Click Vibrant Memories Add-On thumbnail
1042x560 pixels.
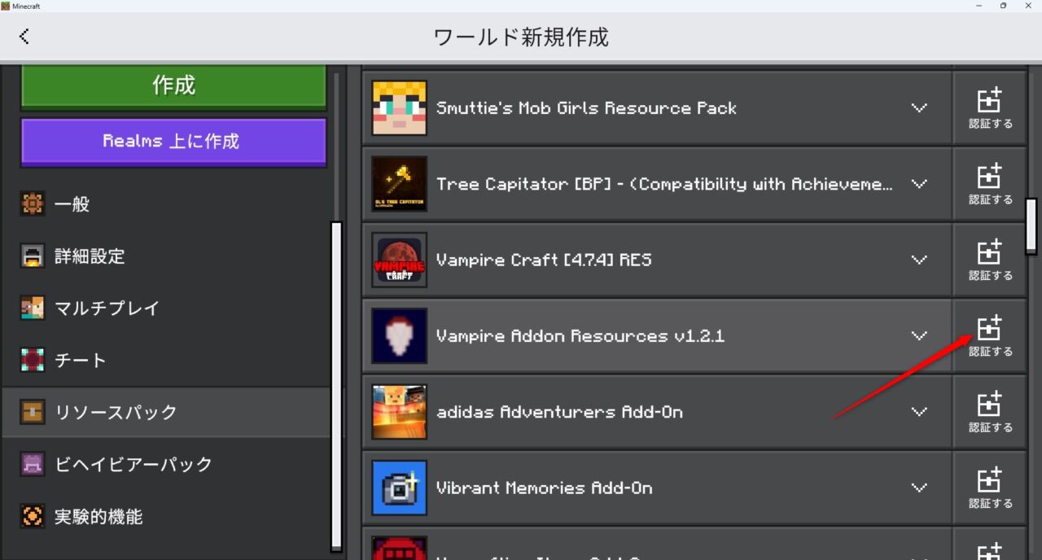(x=400, y=488)
